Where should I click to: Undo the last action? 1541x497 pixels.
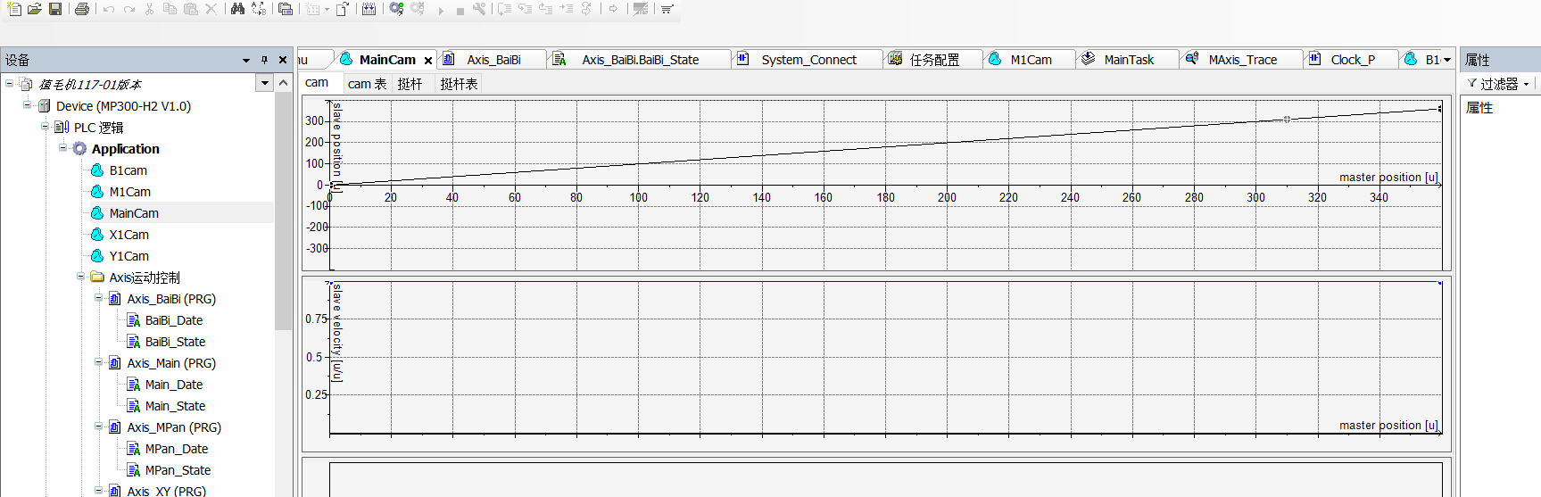[109, 9]
